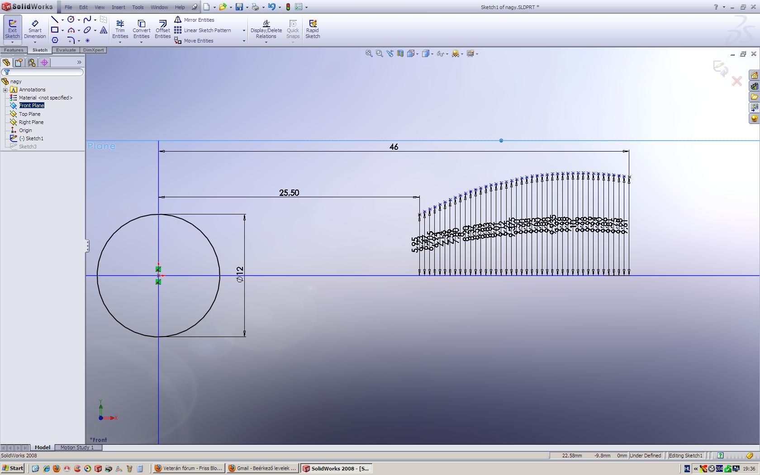Image resolution: width=760 pixels, height=475 pixels.
Task: Open the Display/Delete Relations dropdown arrow
Action: (266, 42)
